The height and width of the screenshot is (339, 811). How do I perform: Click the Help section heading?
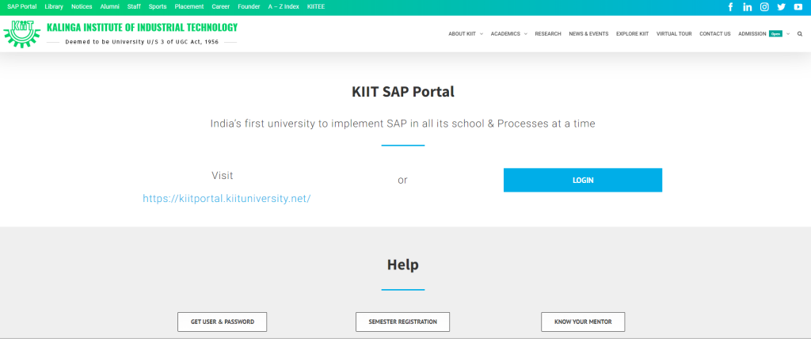tap(403, 265)
